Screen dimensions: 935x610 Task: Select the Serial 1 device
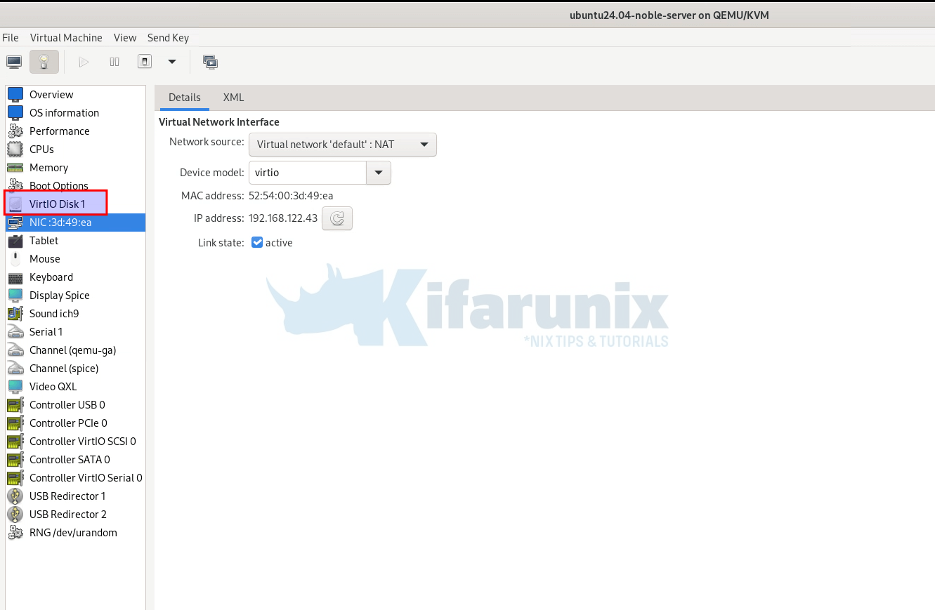76,332
